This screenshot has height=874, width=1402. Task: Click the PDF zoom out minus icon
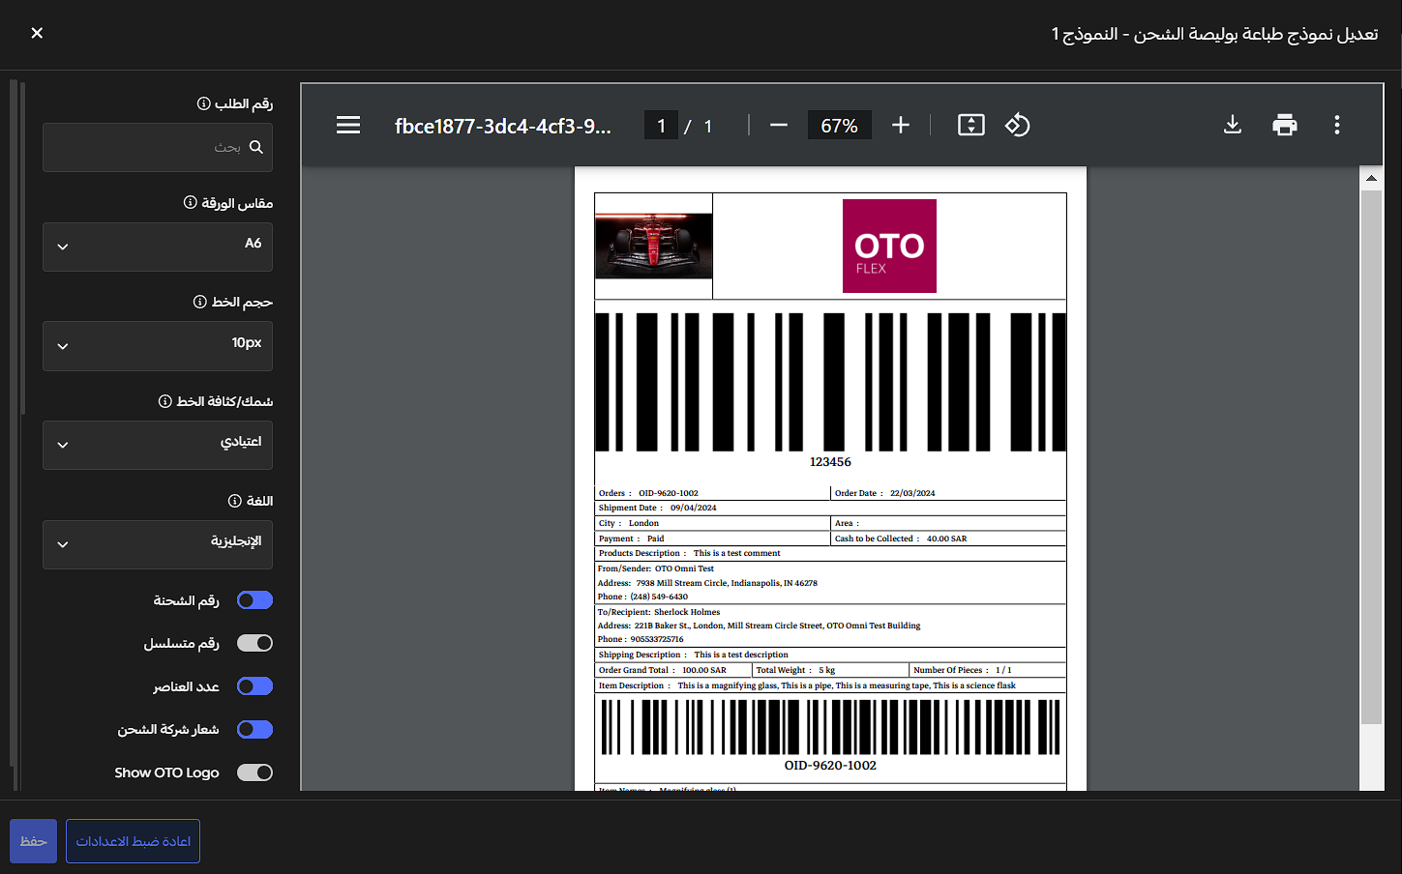(x=779, y=125)
